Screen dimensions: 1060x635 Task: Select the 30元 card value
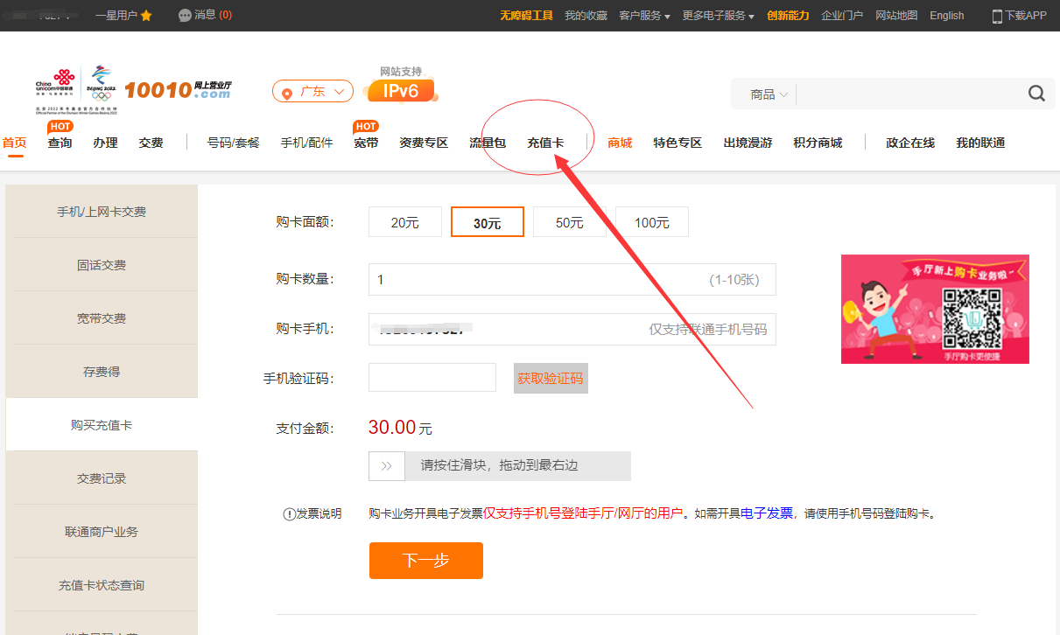(x=488, y=222)
